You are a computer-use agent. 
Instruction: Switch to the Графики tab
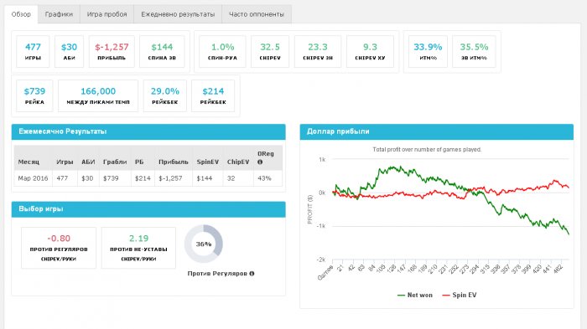59,14
